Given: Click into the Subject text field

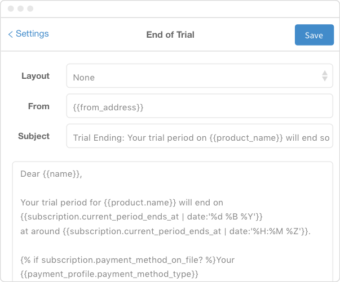Looking at the screenshot, I should pos(199,136).
